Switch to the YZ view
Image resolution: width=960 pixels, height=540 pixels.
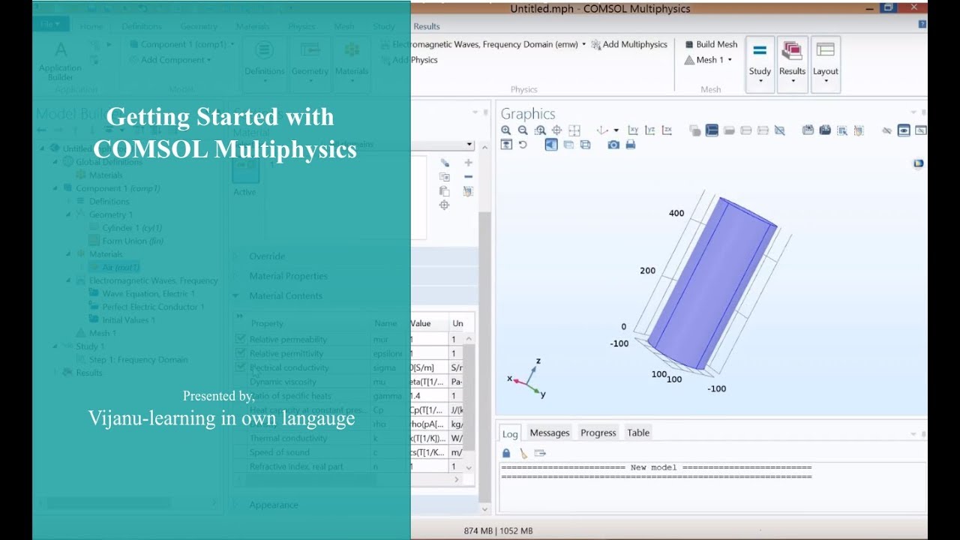pyautogui.click(x=649, y=130)
